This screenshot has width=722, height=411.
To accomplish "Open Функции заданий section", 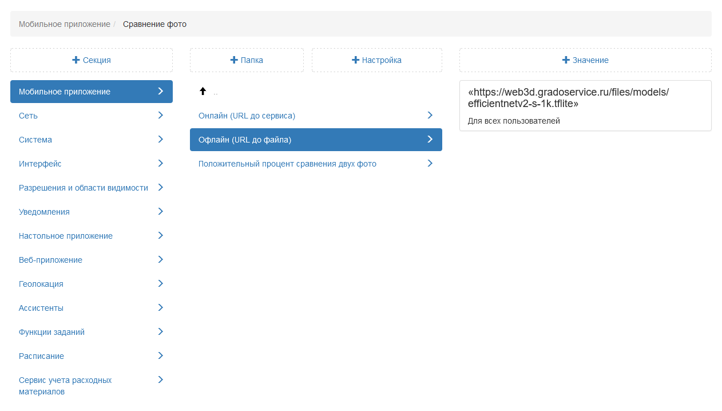I will [51, 332].
